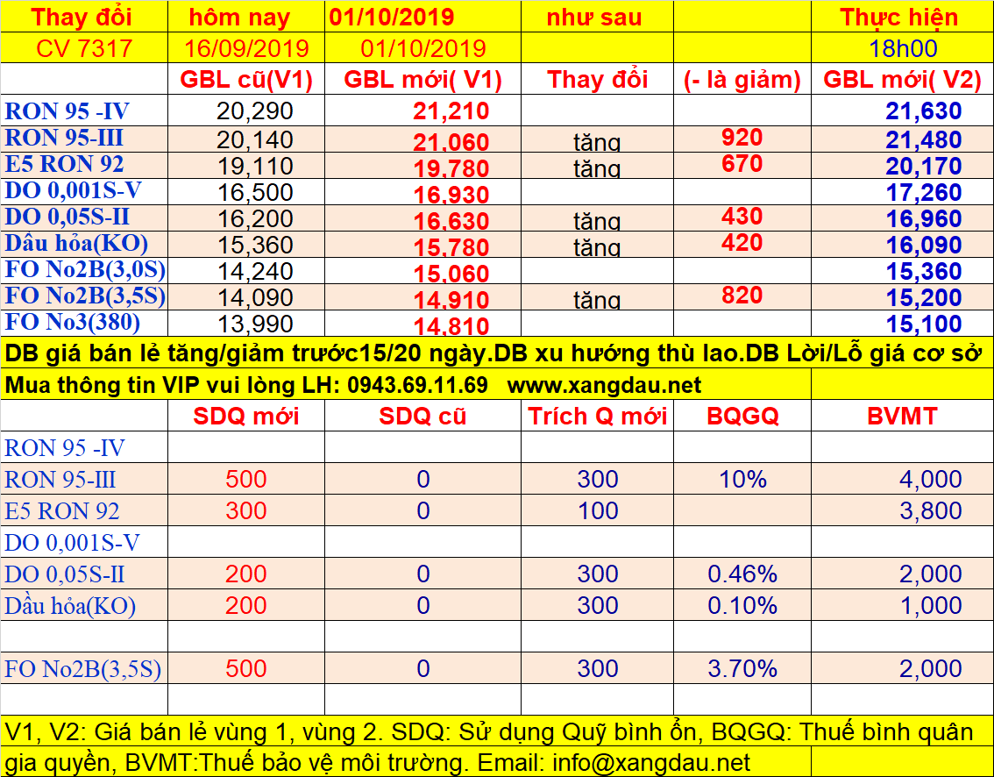The image size is (994, 777).
Task: Click the 'SDQ cũ' column header
Action: tap(422, 416)
